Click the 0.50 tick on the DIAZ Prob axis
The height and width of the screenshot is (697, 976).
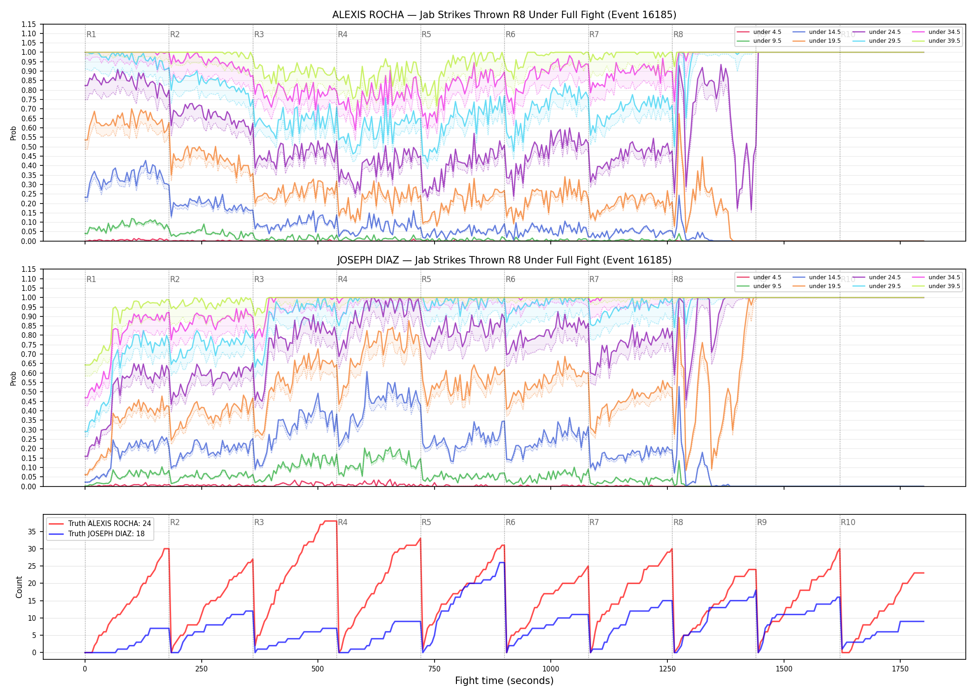pyautogui.click(x=29, y=392)
